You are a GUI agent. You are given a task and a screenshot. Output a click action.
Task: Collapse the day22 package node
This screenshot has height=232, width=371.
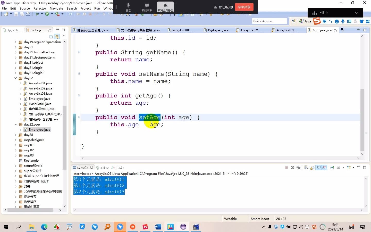[16, 78]
